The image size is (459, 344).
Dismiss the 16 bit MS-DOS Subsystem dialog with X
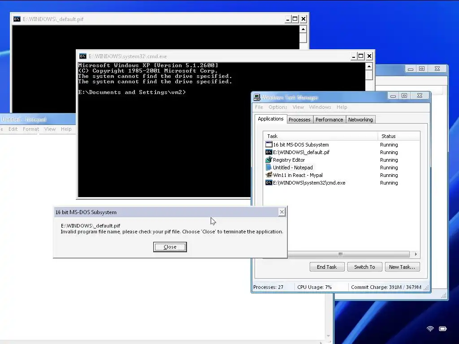click(x=281, y=212)
